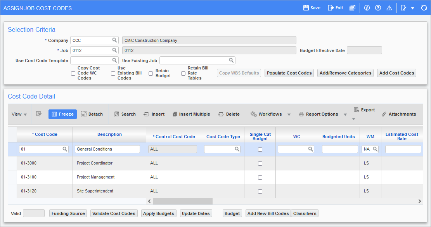Image resolution: width=431 pixels, height=227 pixels.
Task: Expand Workflows dropdown arrow
Action: [x=289, y=114]
